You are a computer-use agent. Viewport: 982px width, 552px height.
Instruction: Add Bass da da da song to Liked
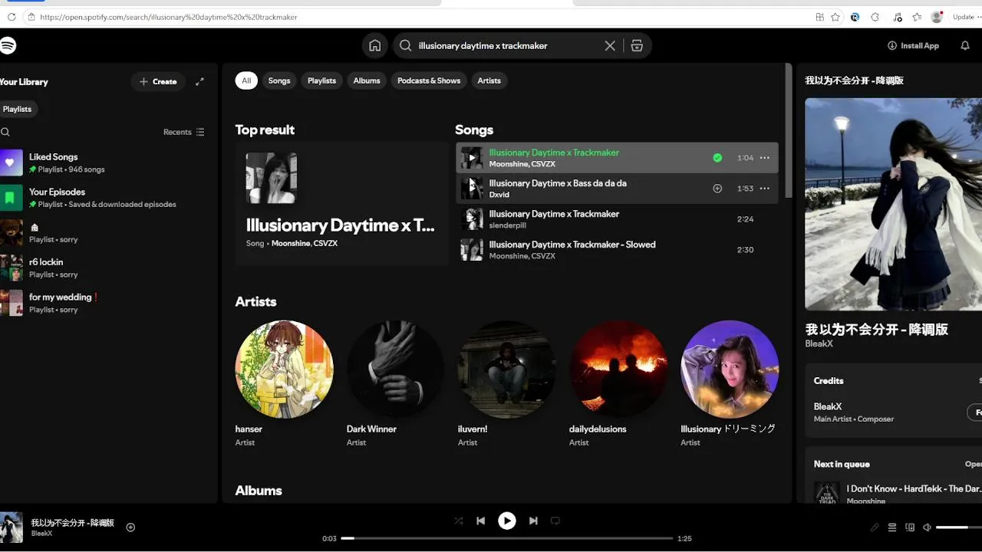coord(717,189)
